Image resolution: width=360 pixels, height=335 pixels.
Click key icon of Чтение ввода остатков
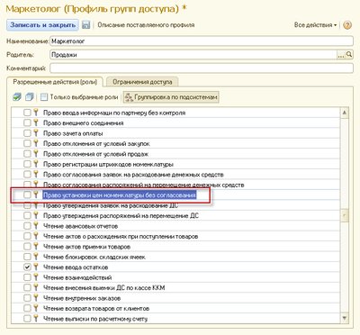tap(36, 267)
